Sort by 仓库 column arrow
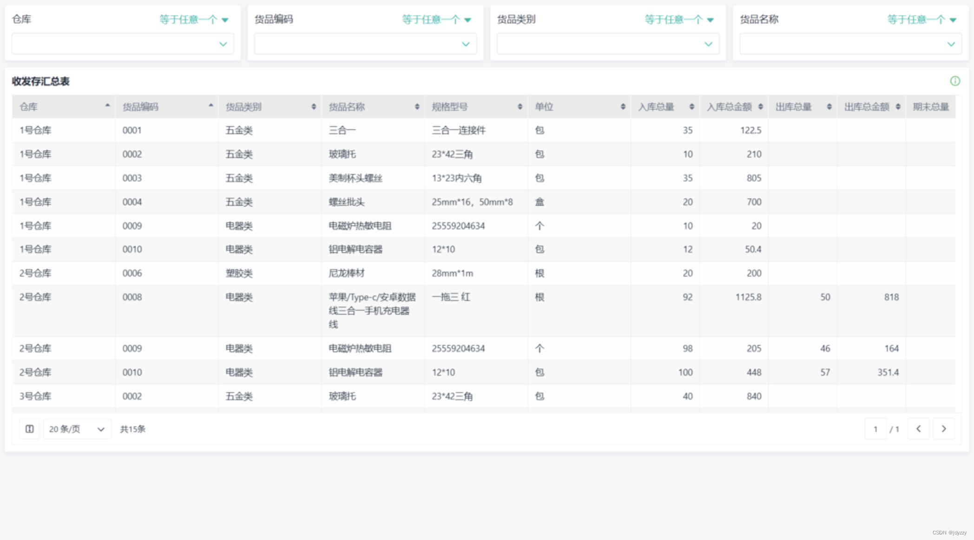Screen dimensions: 974x540 (107, 106)
